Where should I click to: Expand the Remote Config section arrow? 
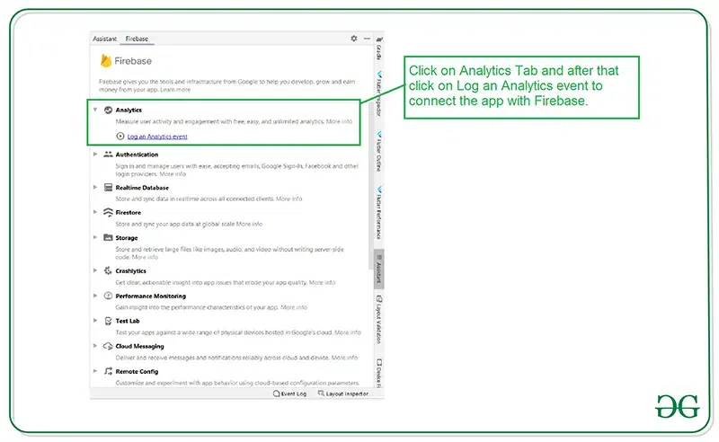click(x=95, y=371)
